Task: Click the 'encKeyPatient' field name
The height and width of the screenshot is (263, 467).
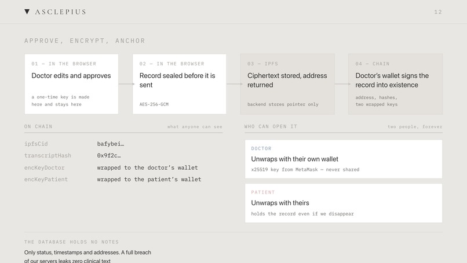Action: click(x=46, y=180)
